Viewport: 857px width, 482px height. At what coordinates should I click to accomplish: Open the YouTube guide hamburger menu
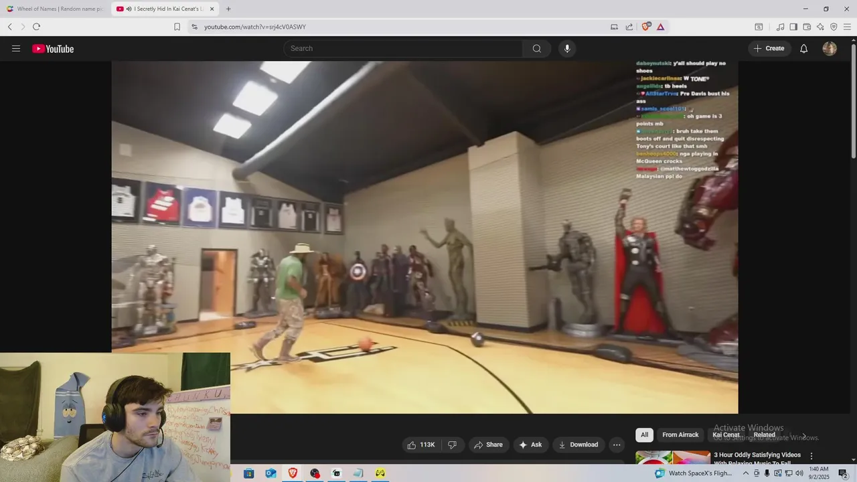16,48
